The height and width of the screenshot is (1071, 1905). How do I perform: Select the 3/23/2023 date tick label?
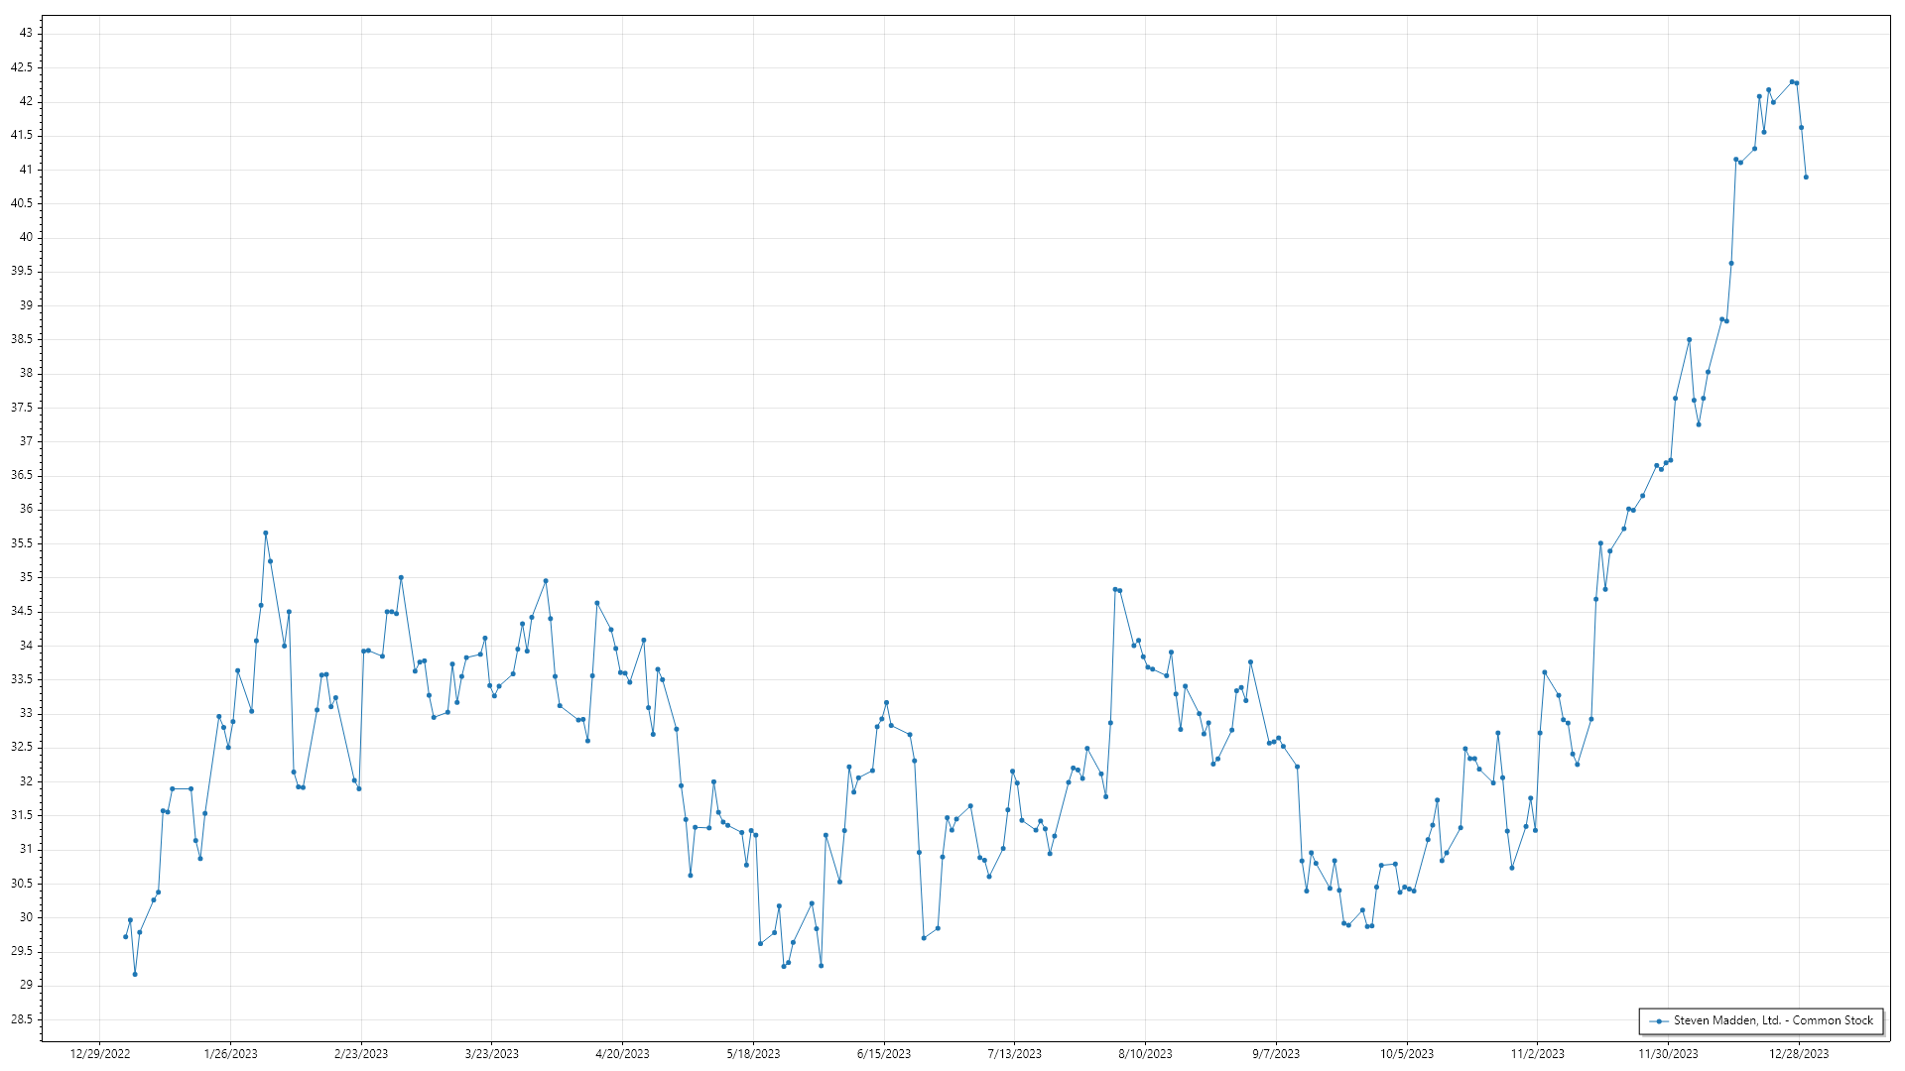[x=492, y=1054]
